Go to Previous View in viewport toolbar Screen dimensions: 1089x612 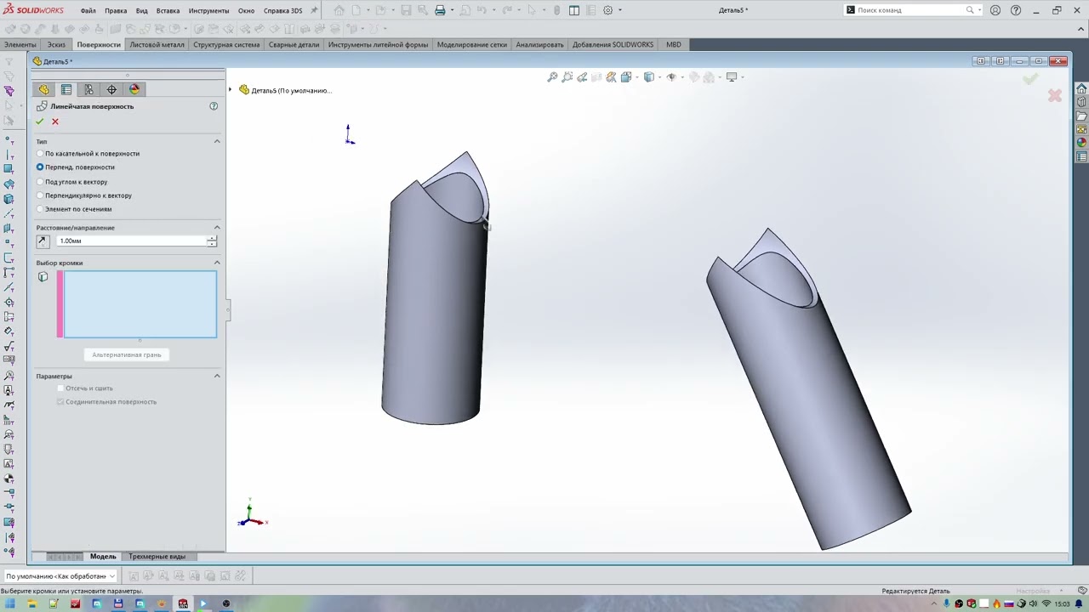point(582,77)
